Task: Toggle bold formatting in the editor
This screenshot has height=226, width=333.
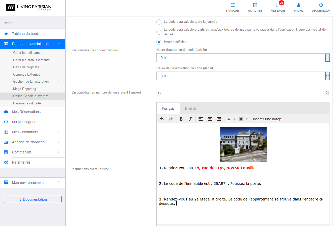Action: click(181, 119)
